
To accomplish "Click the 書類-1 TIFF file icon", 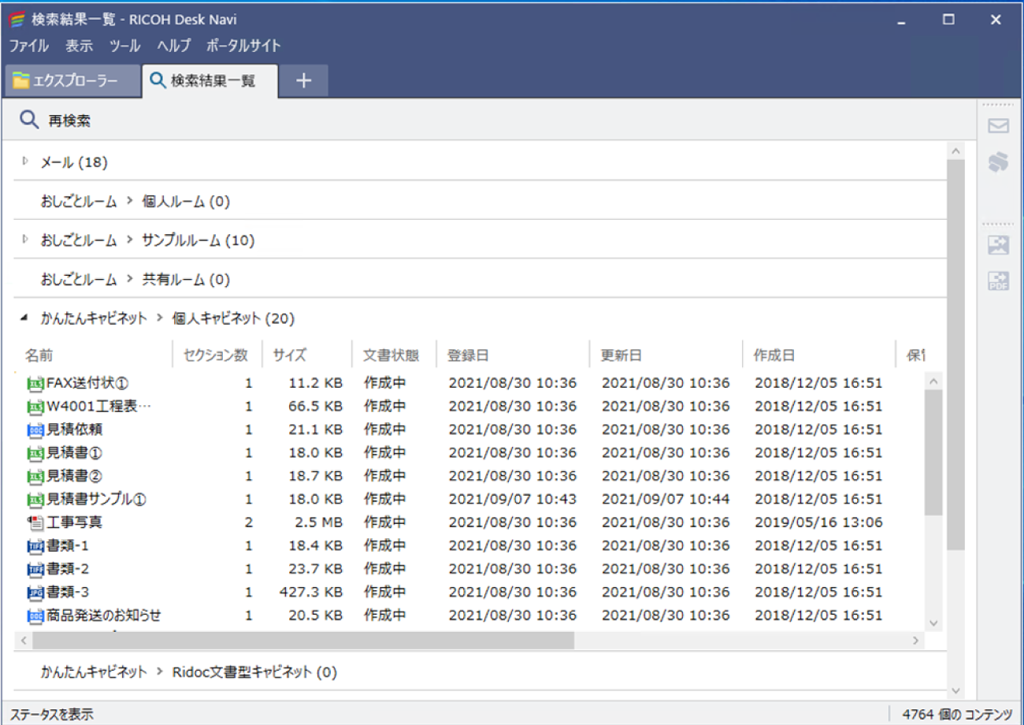I will 35,545.
